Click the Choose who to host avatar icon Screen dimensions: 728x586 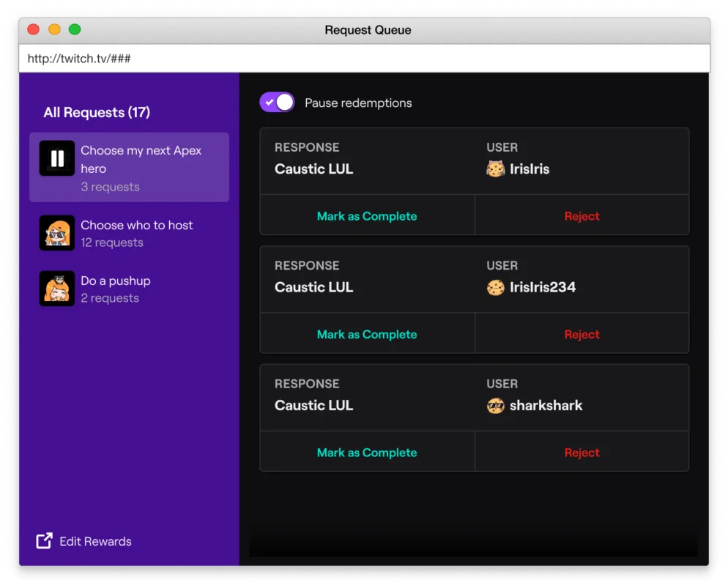pyautogui.click(x=57, y=233)
